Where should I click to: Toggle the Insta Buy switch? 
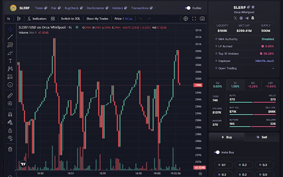click(217, 152)
